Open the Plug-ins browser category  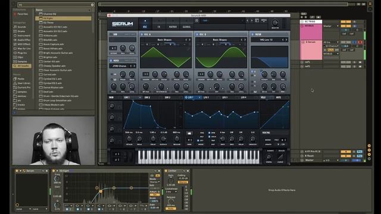20,53
